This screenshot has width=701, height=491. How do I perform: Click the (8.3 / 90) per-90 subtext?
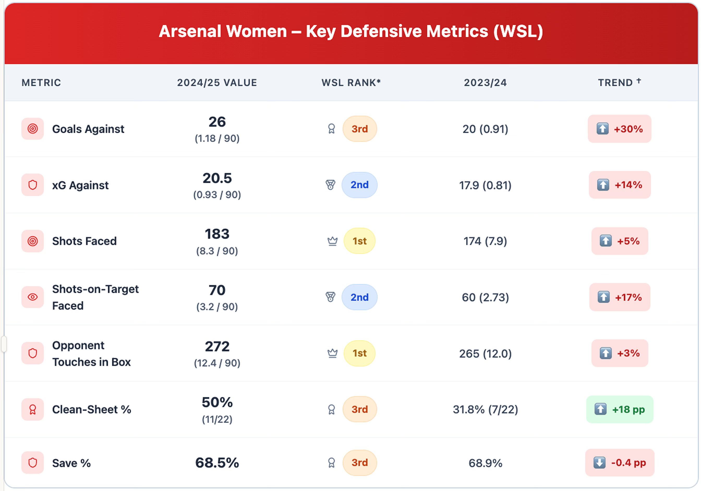pyautogui.click(x=217, y=251)
